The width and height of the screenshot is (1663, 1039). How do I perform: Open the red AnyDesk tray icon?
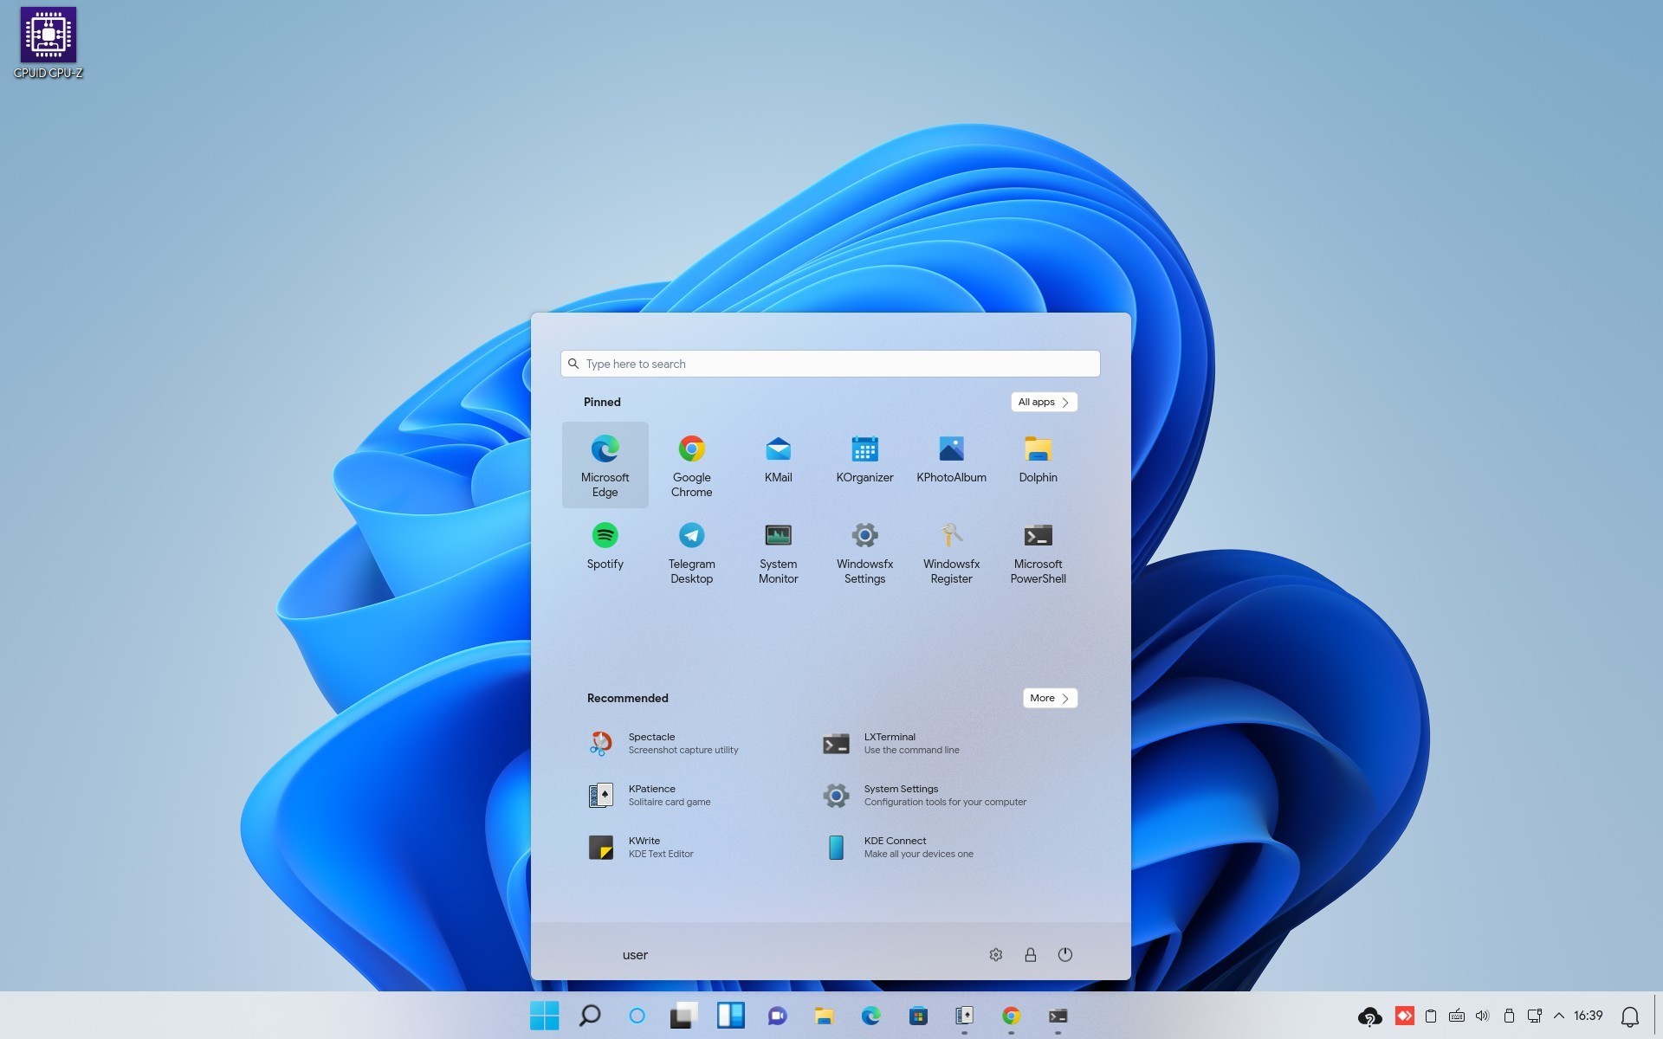click(x=1405, y=1016)
